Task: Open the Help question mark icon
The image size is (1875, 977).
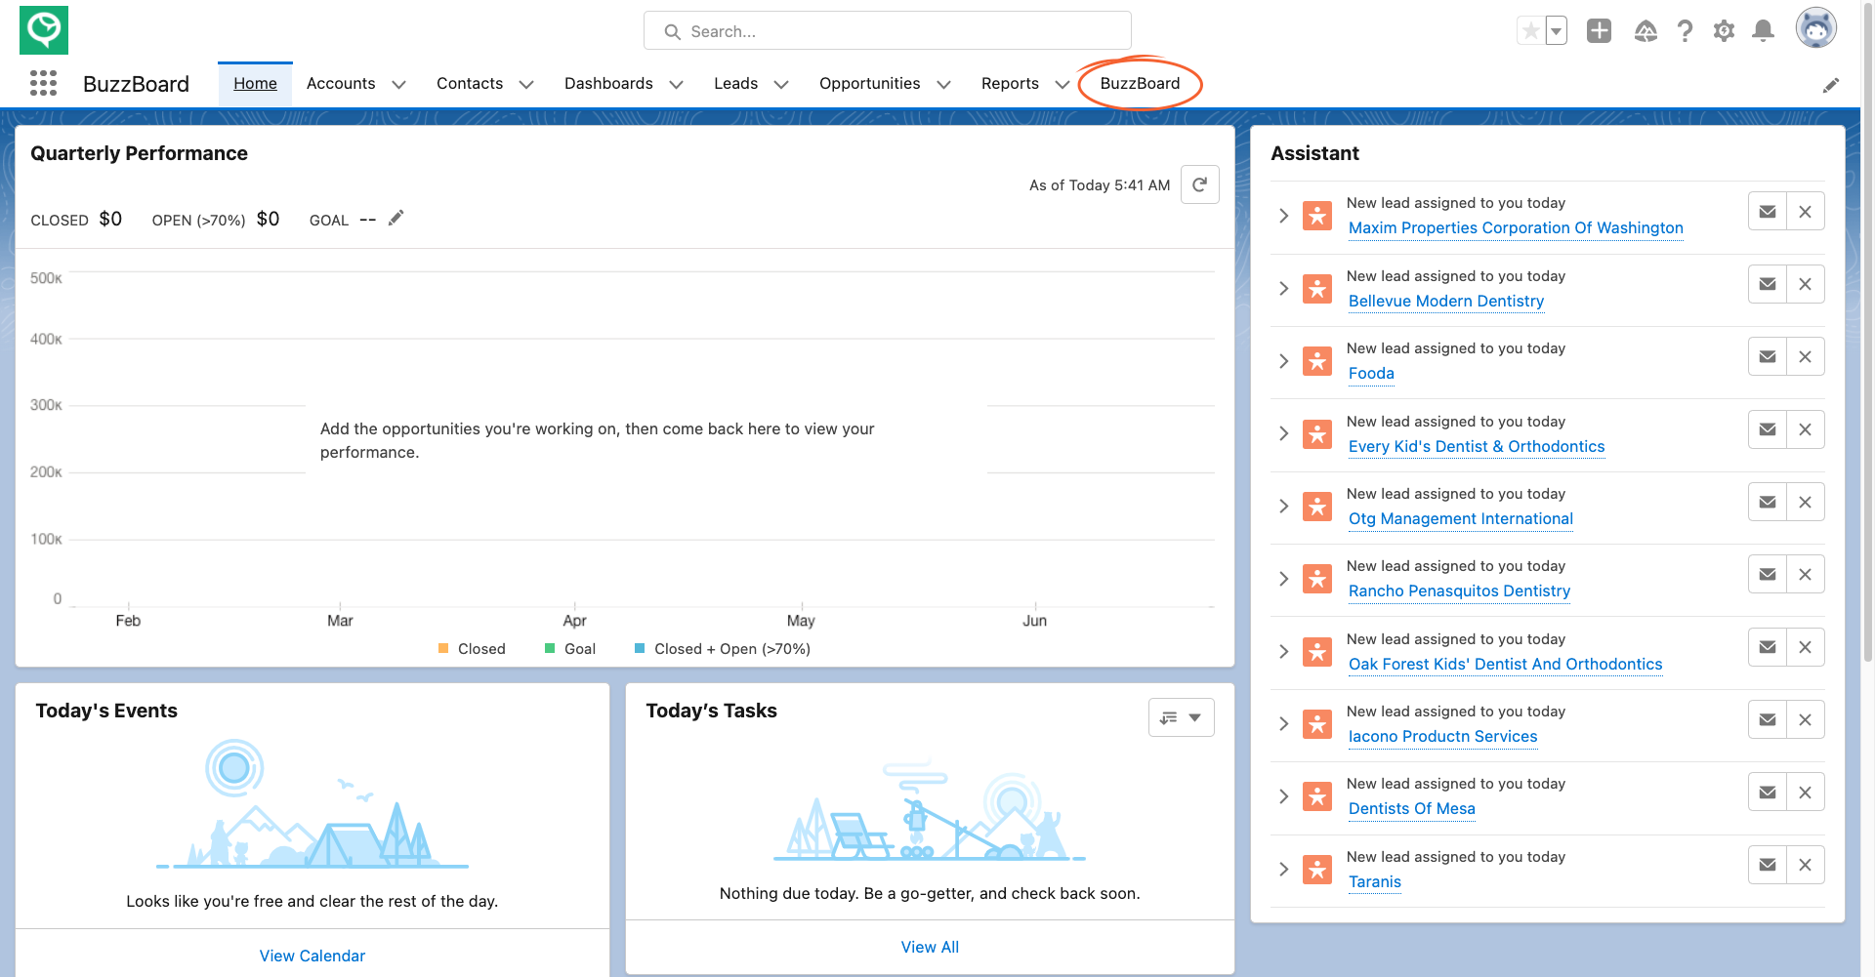Action: coord(1685,31)
